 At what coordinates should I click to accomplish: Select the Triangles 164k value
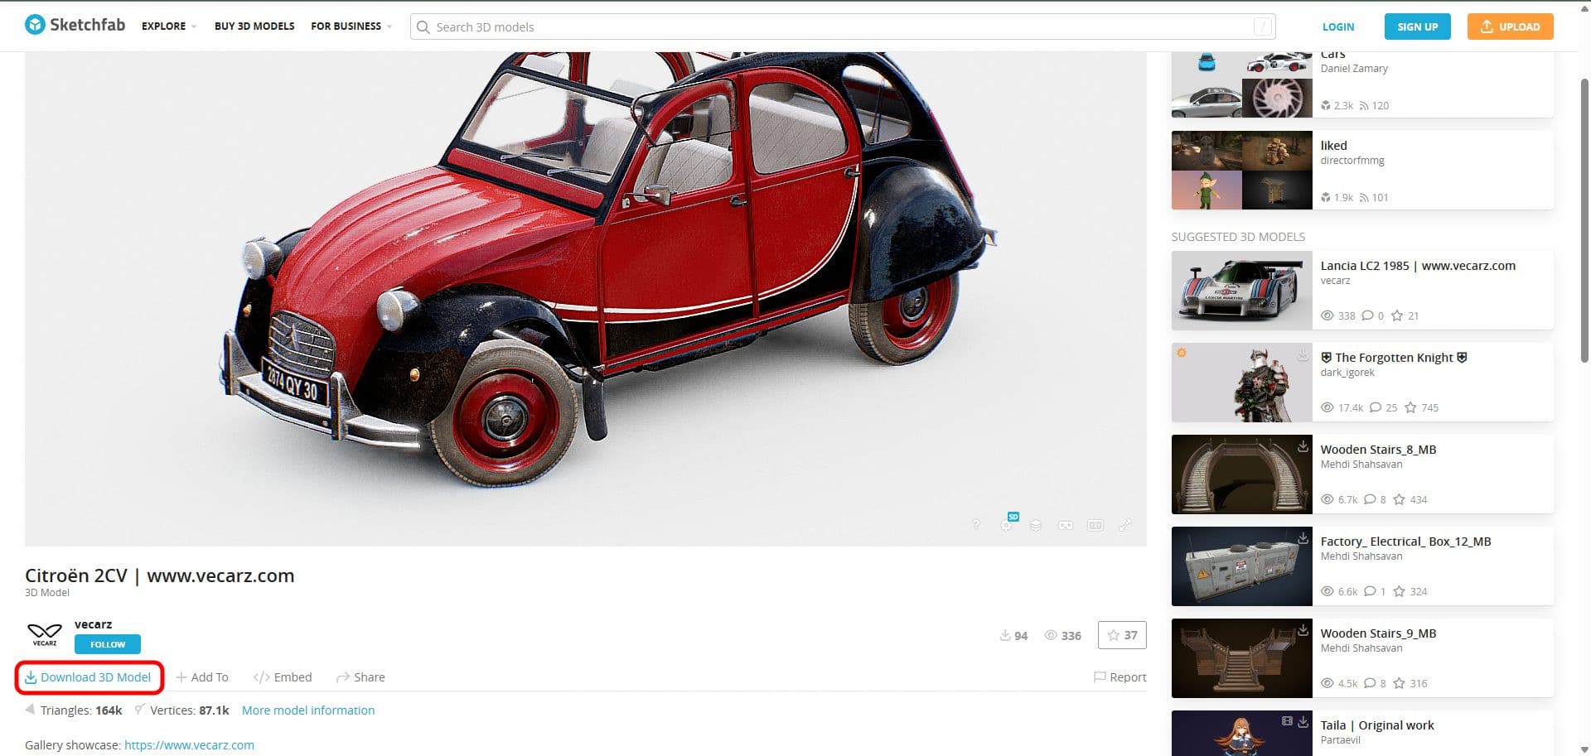[109, 710]
